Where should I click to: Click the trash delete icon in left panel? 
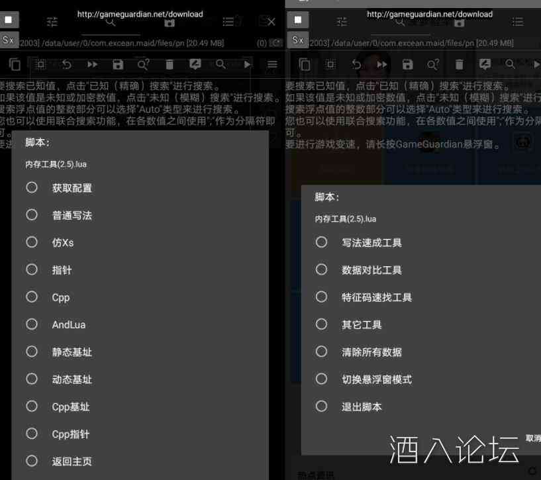point(170,64)
